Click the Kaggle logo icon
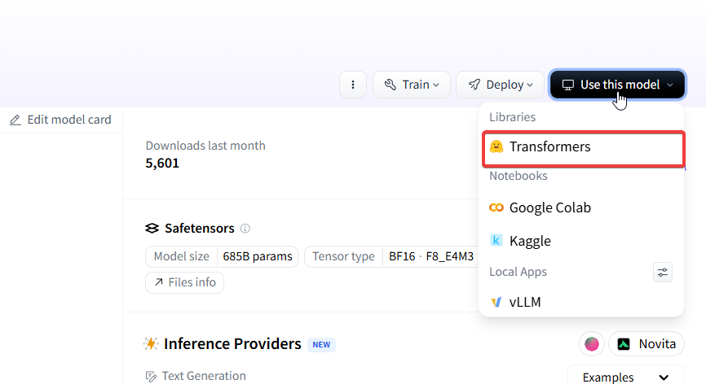The height and width of the screenshot is (384, 706). (496, 241)
